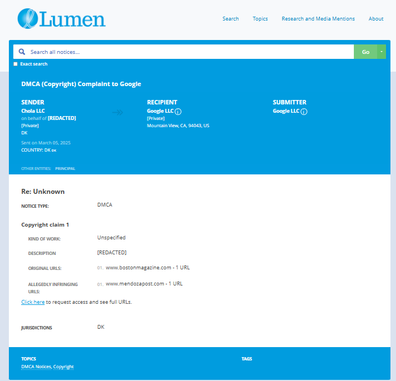Click the TAGS footer heading
The width and height of the screenshot is (396, 381).
click(247, 359)
